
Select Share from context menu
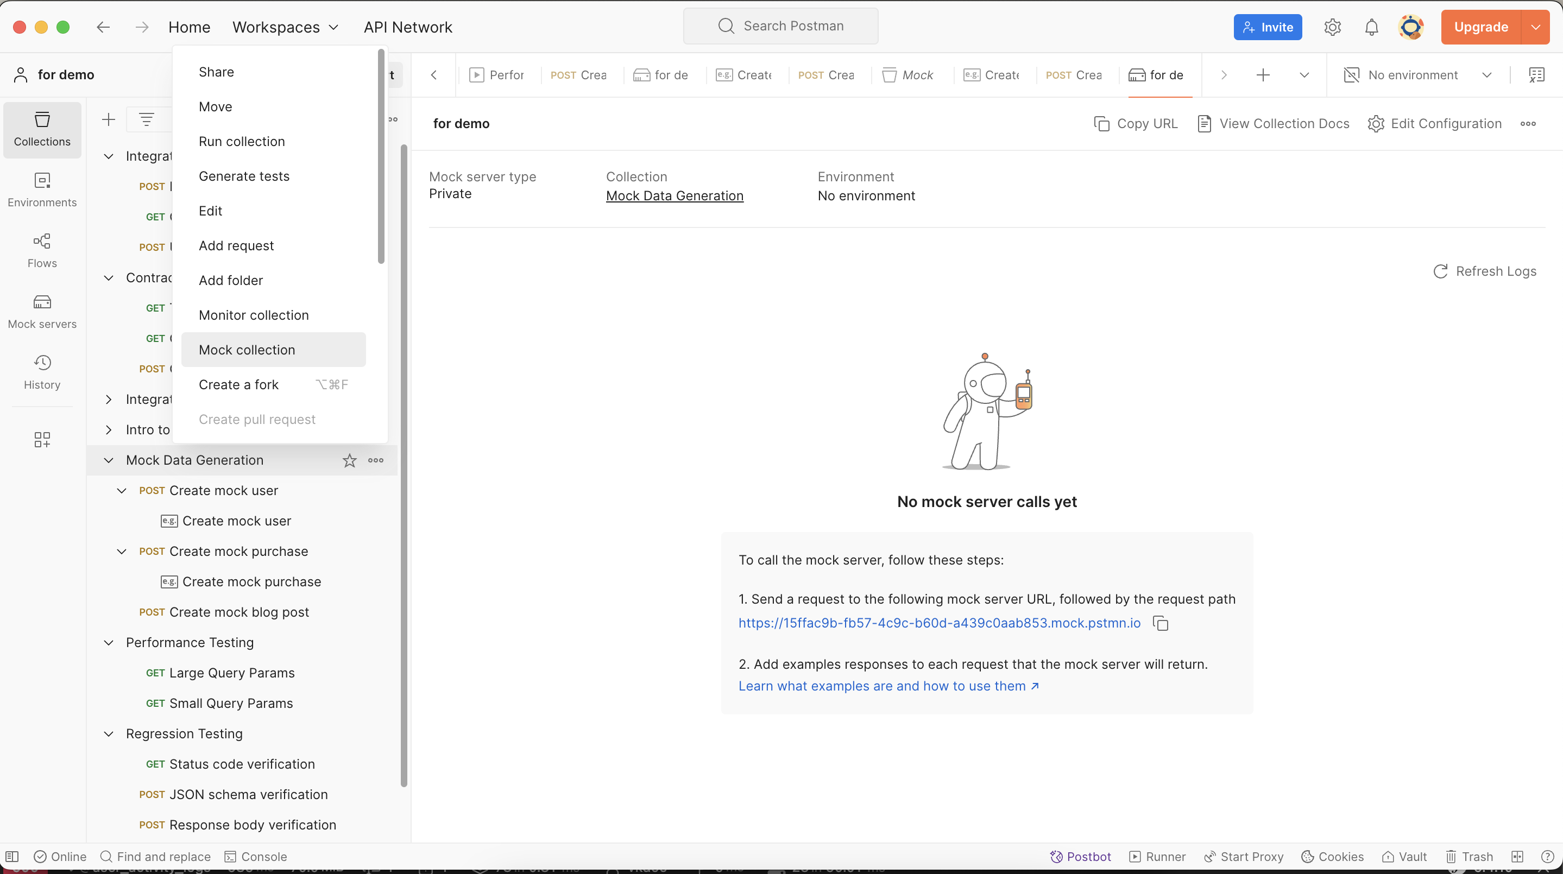click(274, 72)
